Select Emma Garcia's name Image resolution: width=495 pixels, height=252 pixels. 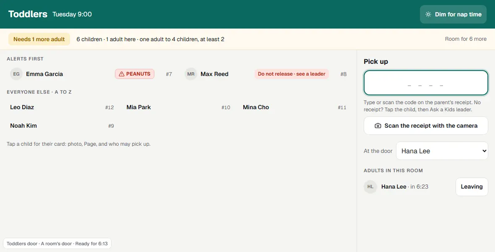pyautogui.click(x=44, y=74)
